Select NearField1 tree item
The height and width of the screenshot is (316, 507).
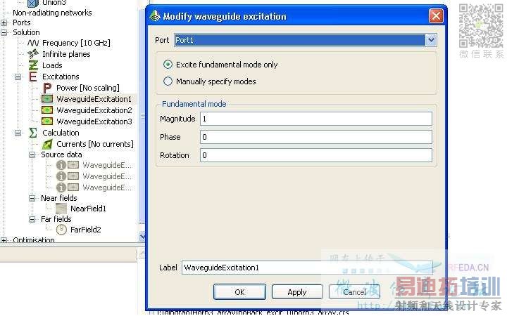click(88, 209)
